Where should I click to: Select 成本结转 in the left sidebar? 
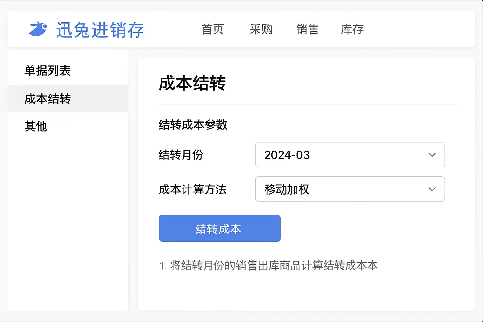coord(47,99)
